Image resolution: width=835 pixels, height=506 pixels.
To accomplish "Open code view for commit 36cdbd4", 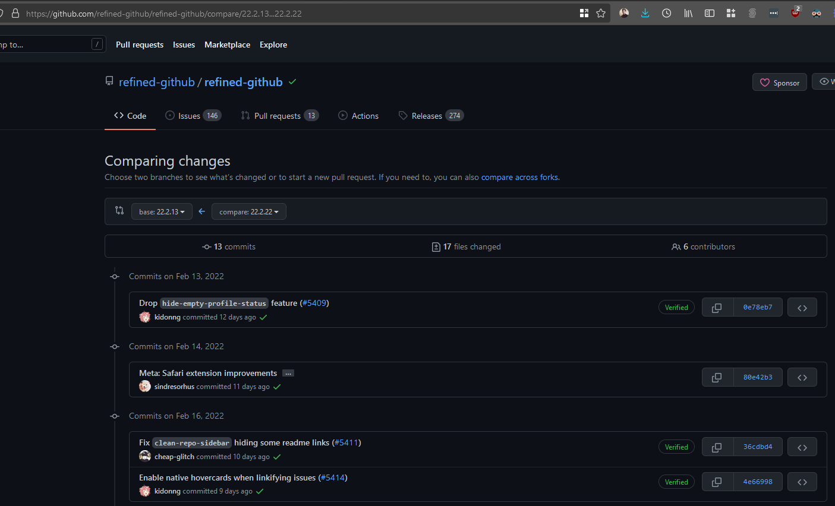I will point(802,447).
